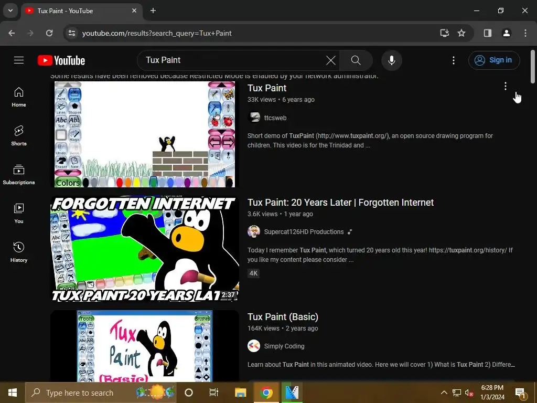The height and width of the screenshot is (403, 537).
Task: Open Subscriptions in sidebar
Action: 19,174
